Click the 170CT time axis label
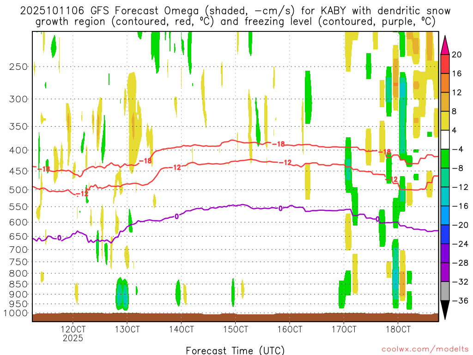Viewport: 473px width, 355px height. pos(344,329)
